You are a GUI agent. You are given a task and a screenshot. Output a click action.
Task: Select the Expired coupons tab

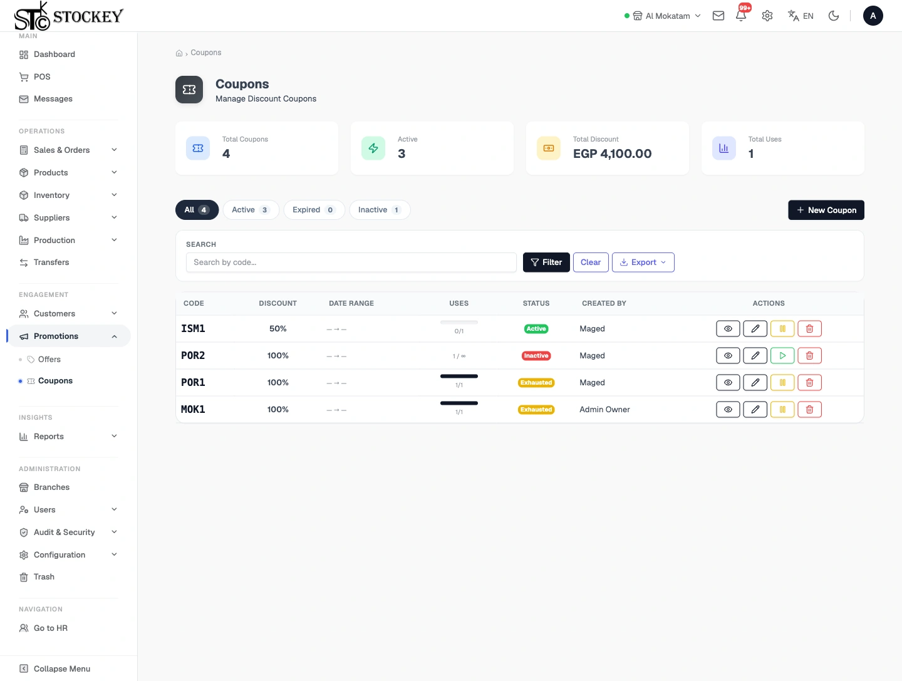click(x=314, y=210)
